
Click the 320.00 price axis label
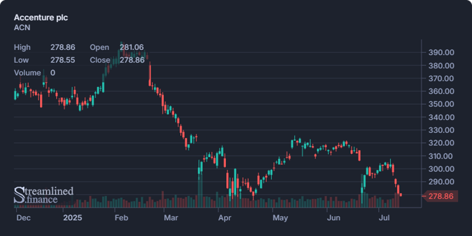click(441, 143)
